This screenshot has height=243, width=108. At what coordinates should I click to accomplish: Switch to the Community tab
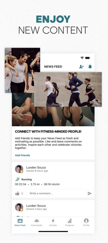coord(37,223)
